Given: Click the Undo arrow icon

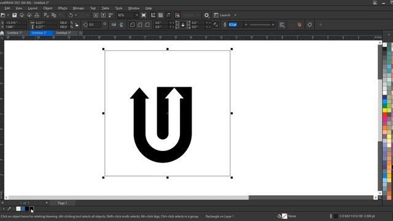Looking at the screenshot, I should pyautogui.click(x=71, y=15).
